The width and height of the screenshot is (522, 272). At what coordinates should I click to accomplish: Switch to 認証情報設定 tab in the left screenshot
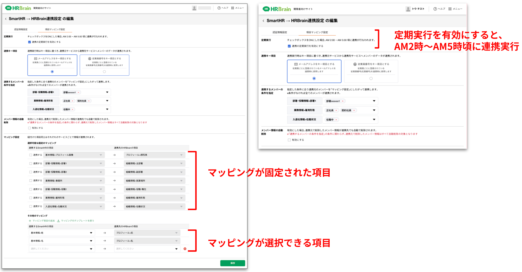(x=21, y=29)
